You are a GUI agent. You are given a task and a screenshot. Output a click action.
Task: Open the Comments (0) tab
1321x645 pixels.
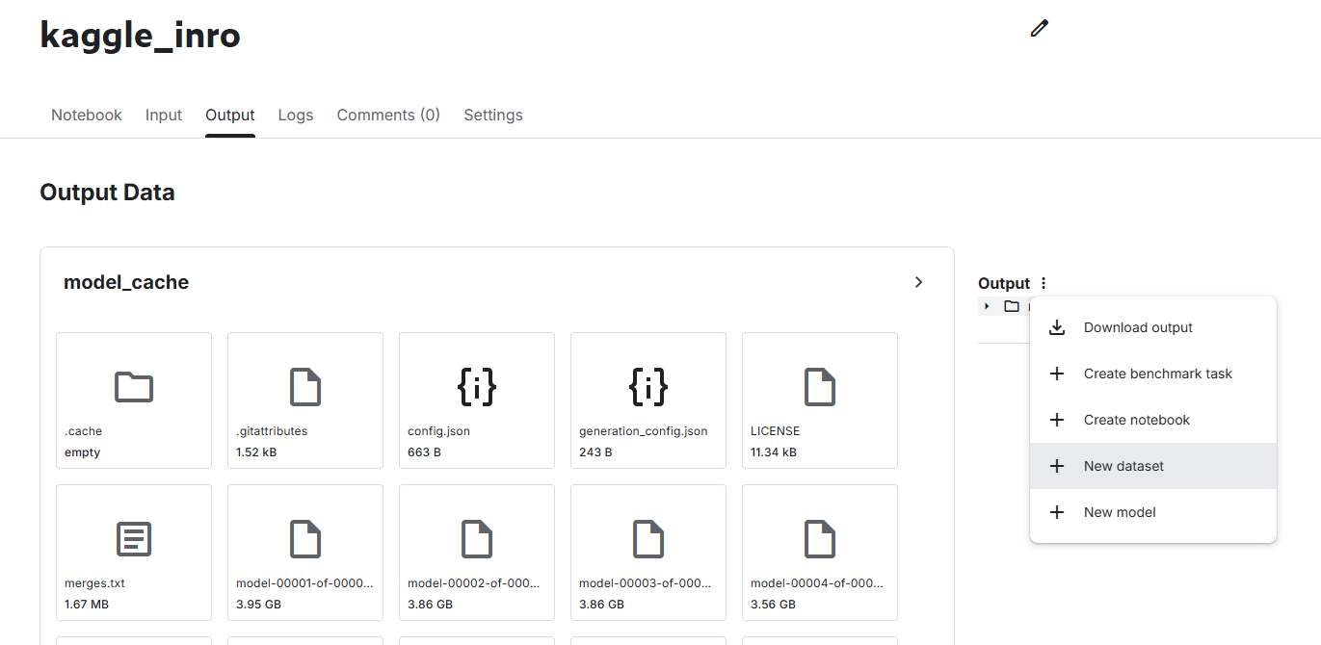[388, 115]
